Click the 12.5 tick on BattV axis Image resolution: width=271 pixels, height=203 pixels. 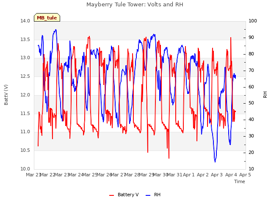tap(25, 76)
